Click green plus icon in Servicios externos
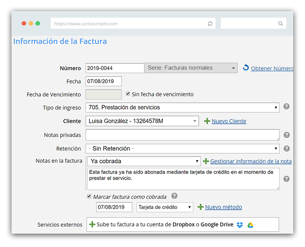The image size is (305, 247). (x=92, y=225)
